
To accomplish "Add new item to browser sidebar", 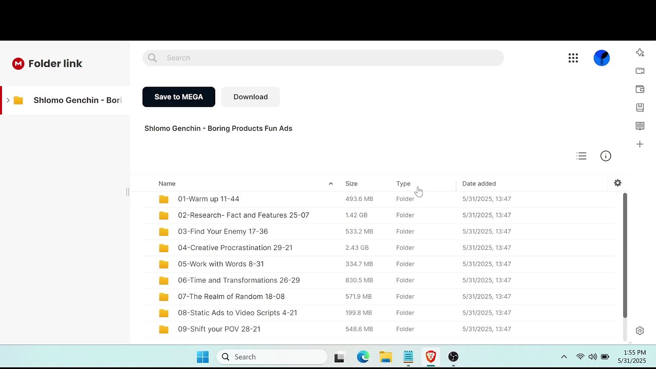I will (640, 145).
